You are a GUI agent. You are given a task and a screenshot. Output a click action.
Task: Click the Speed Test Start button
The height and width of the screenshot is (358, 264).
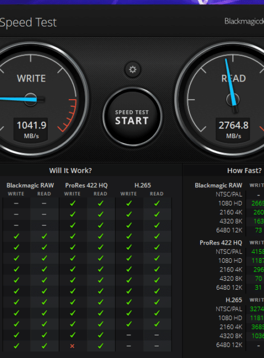132,117
